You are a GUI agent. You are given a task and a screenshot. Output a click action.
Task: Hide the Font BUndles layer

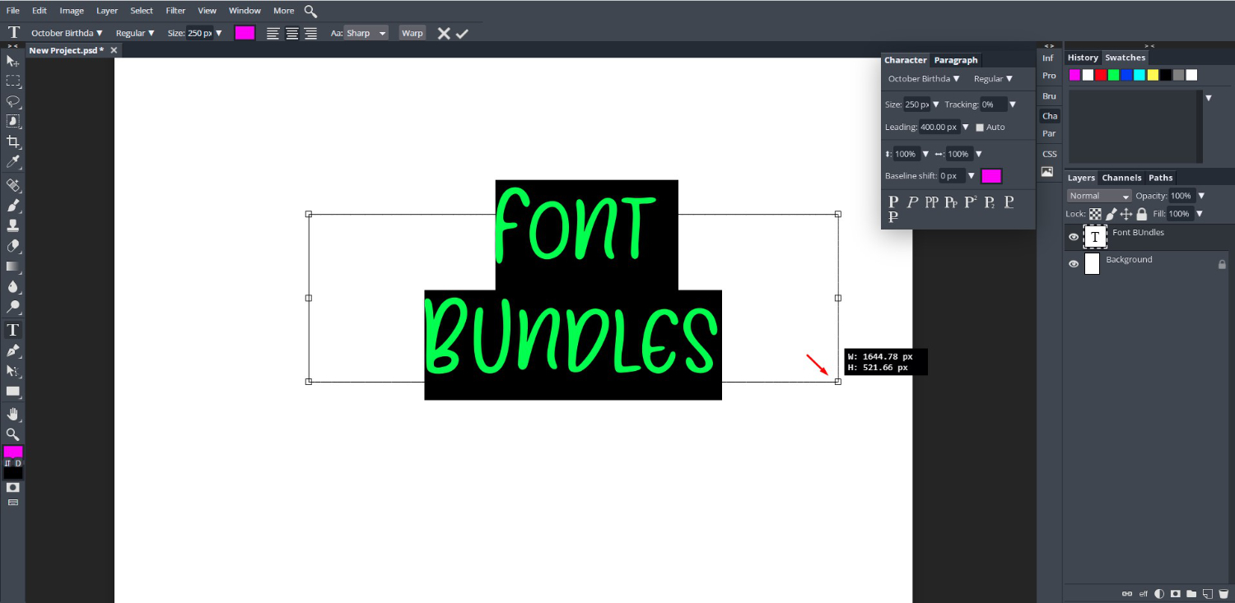[x=1074, y=237]
